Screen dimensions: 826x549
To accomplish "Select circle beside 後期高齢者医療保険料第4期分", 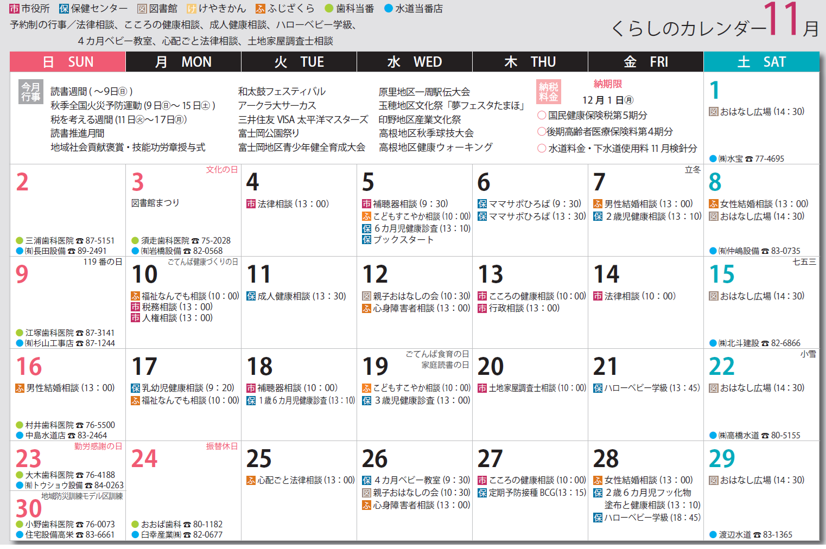I will 542,131.
